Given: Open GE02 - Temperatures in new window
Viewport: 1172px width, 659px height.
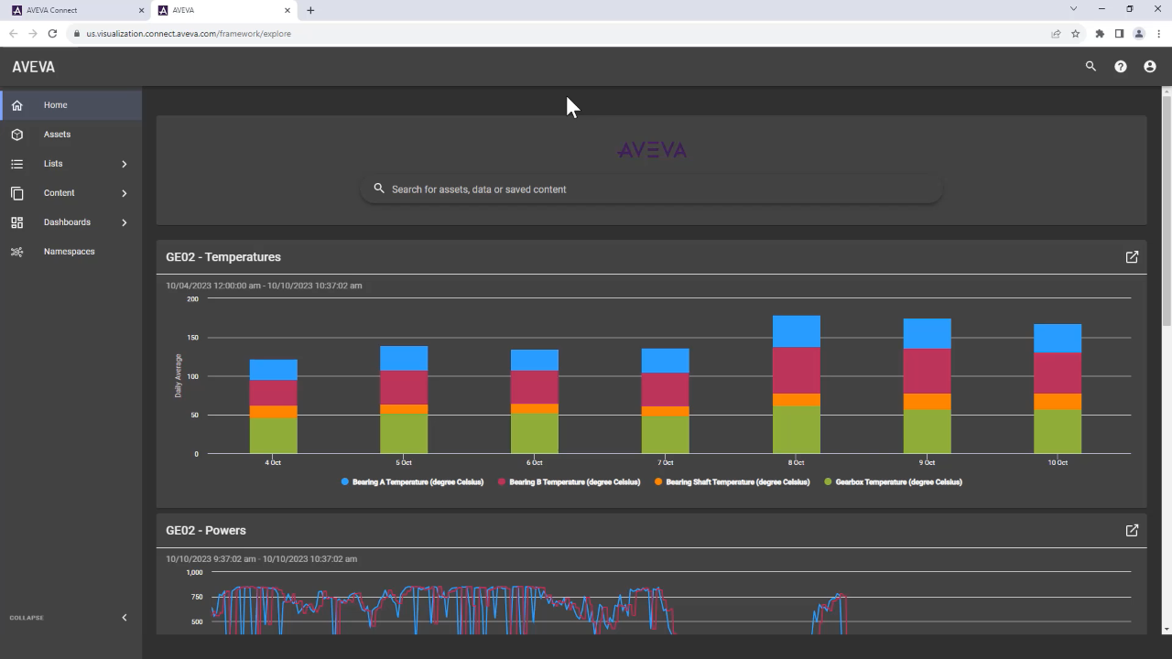Looking at the screenshot, I should pos(1132,257).
